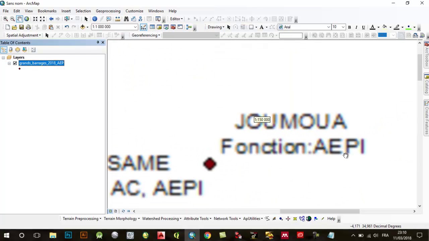Toggle Bold text formatting
The height and width of the screenshot is (241, 429).
[349, 27]
